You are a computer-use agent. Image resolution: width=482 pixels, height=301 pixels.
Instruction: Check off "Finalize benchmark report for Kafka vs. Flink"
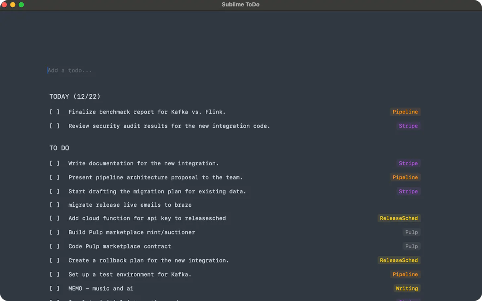[55, 112]
